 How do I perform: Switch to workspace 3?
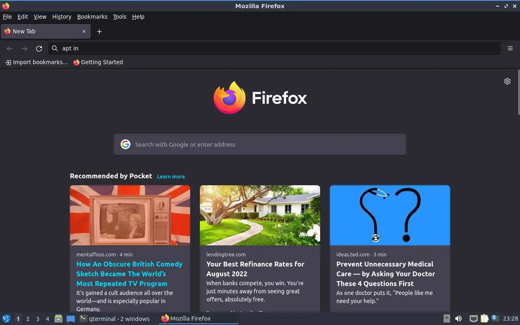click(37, 319)
